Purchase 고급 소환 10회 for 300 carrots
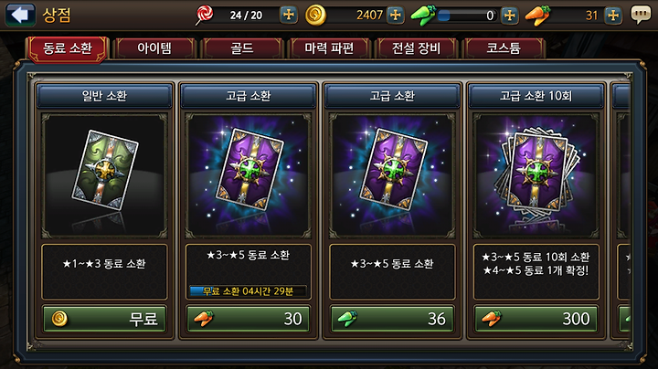The height and width of the screenshot is (369, 658). (x=536, y=319)
